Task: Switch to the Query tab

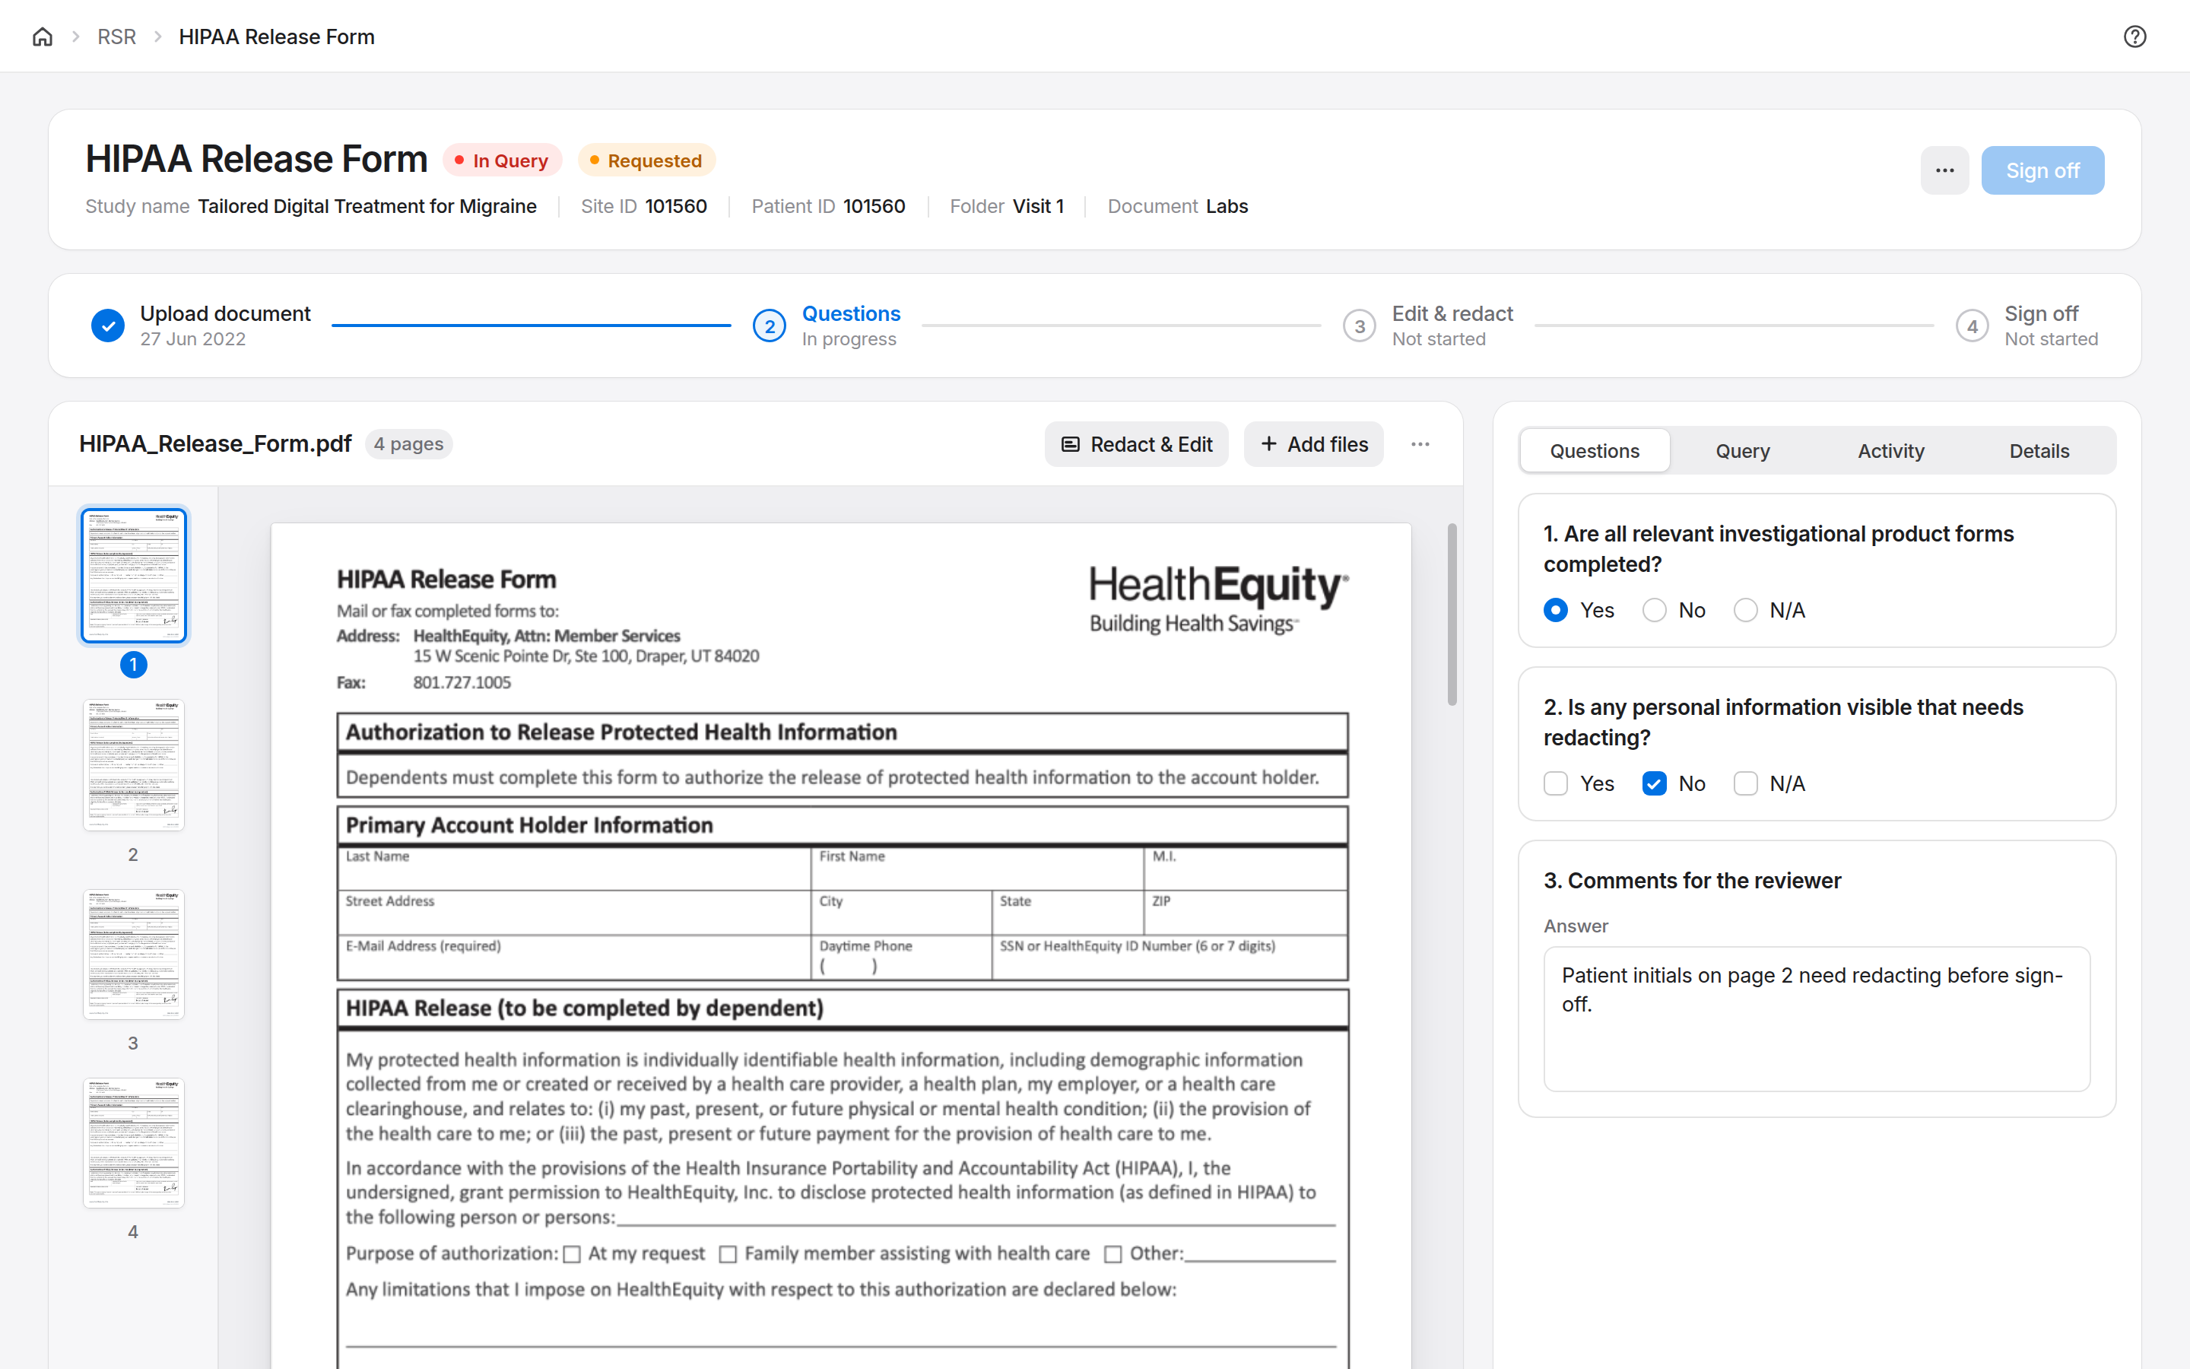Action: tap(1743, 451)
